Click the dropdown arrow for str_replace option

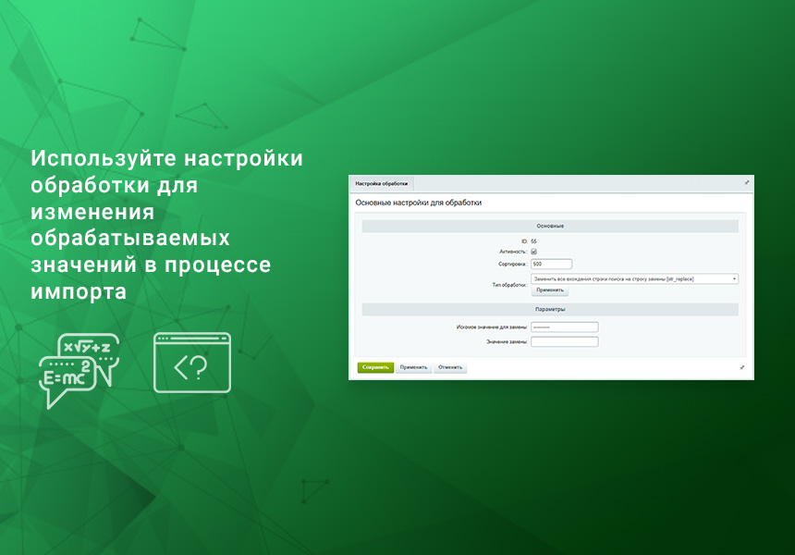pyautogui.click(x=735, y=279)
